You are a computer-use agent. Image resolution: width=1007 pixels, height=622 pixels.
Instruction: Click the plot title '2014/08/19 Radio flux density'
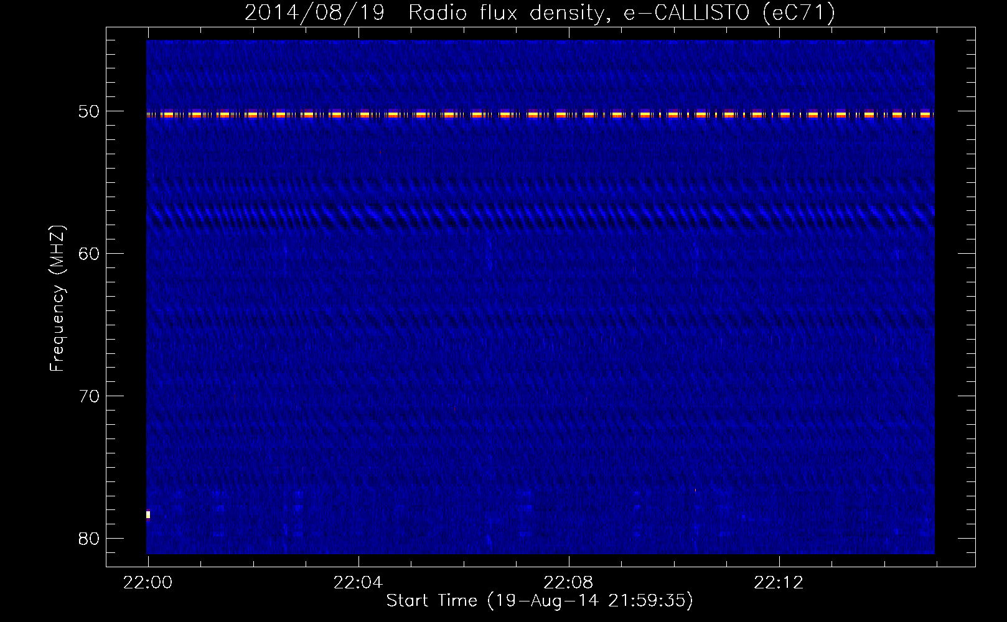pyautogui.click(x=540, y=12)
